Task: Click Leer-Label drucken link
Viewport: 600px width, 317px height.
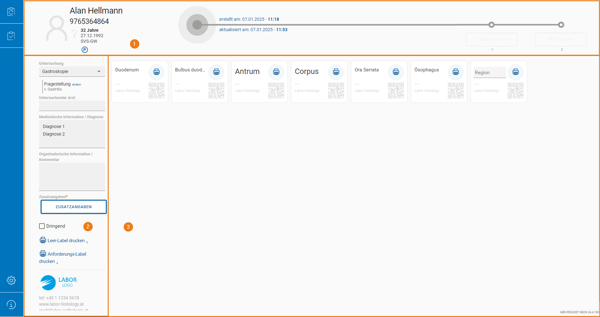Action: point(66,241)
